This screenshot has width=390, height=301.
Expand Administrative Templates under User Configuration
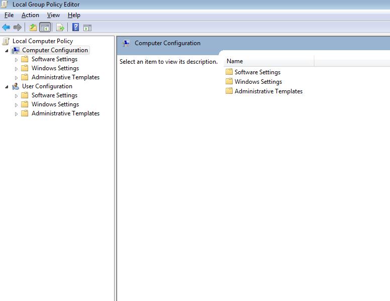[x=16, y=114]
